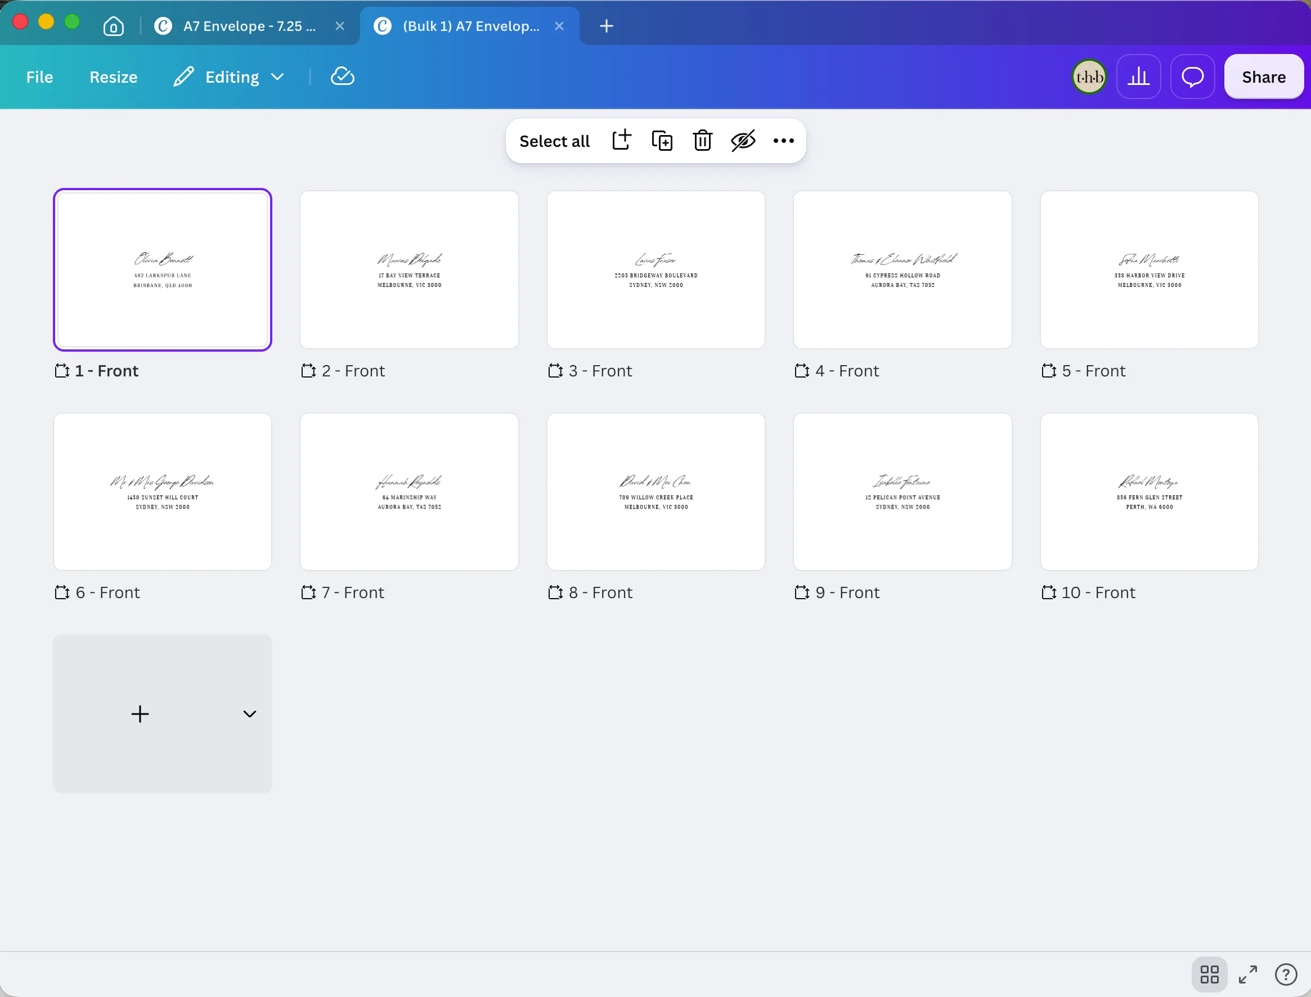Toggle grid view icon at bottom
Viewport: 1311px width, 997px height.
tap(1209, 974)
